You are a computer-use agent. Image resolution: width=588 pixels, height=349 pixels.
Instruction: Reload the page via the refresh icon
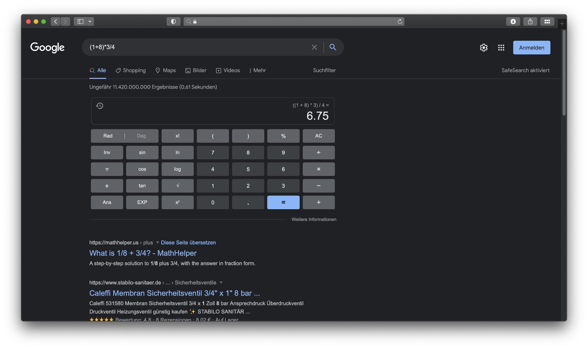click(x=400, y=21)
